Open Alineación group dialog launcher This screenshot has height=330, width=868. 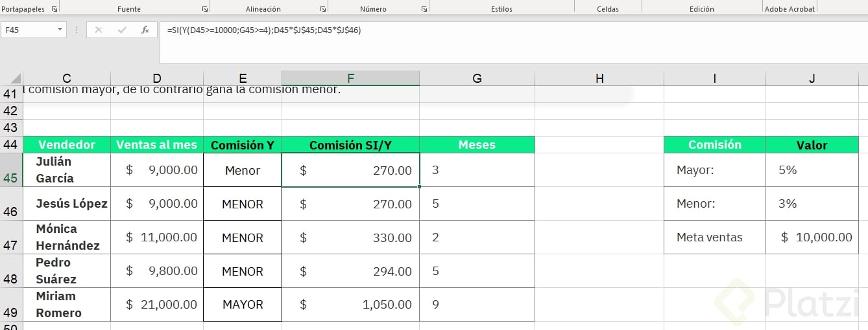[x=323, y=9]
